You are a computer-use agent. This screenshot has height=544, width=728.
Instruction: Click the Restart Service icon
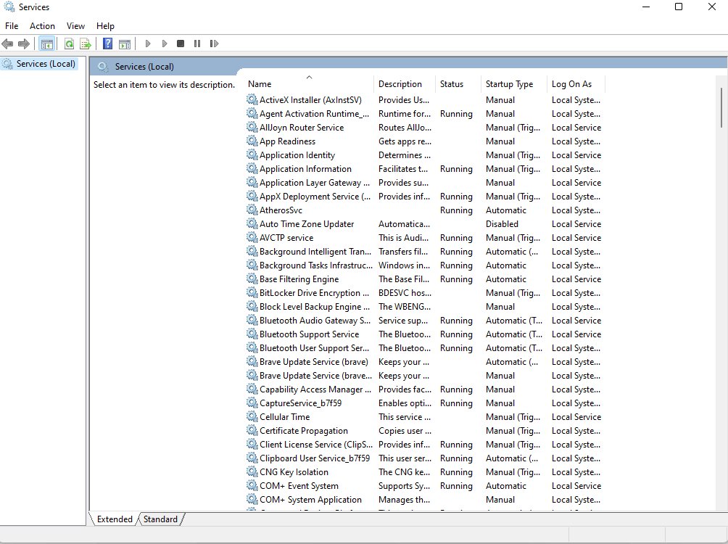pos(214,44)
